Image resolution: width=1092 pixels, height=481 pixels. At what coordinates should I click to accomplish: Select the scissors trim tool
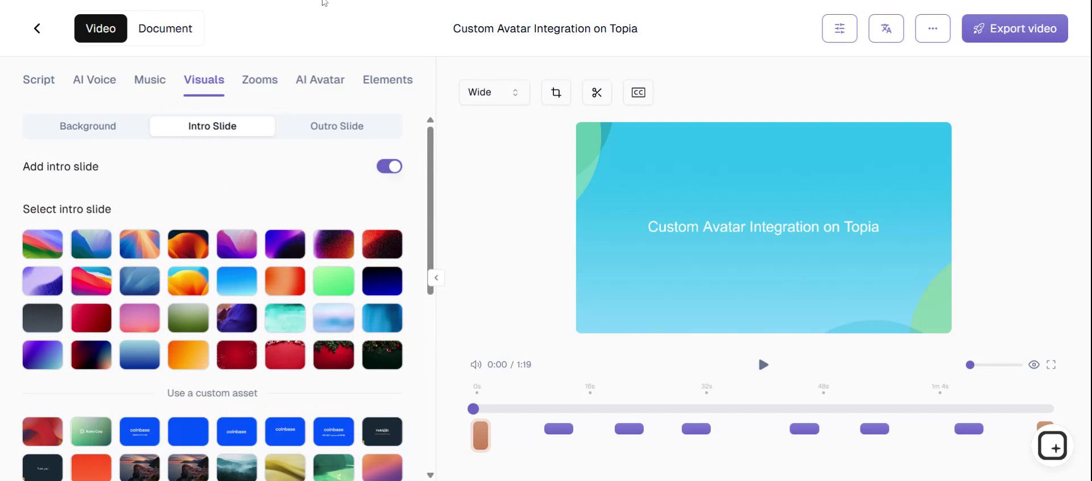tap(597, 92)
